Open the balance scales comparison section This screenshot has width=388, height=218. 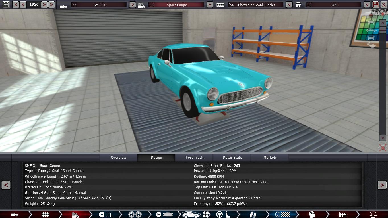373,214
